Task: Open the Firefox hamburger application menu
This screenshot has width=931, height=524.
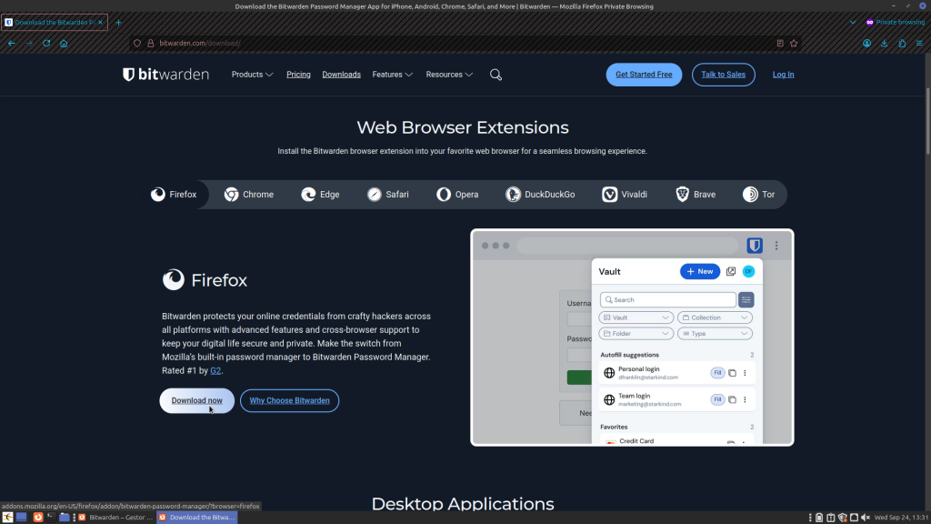Action: [919, 43]
